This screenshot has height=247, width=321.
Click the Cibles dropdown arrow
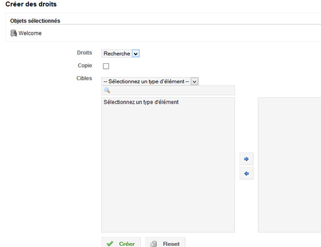tap(194, 82)
